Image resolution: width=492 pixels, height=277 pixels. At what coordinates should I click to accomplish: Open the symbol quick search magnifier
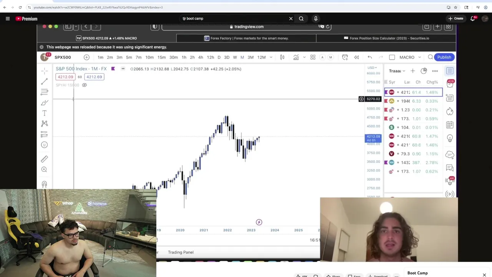(430, 57)
